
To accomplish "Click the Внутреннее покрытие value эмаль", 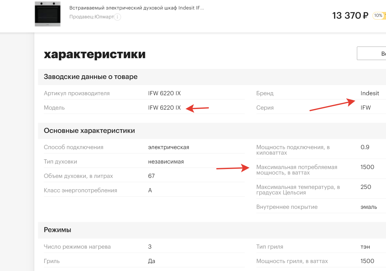I will tap(369, 207).
